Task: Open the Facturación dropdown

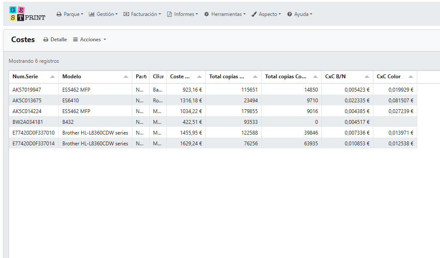Action: pos(142,14)
